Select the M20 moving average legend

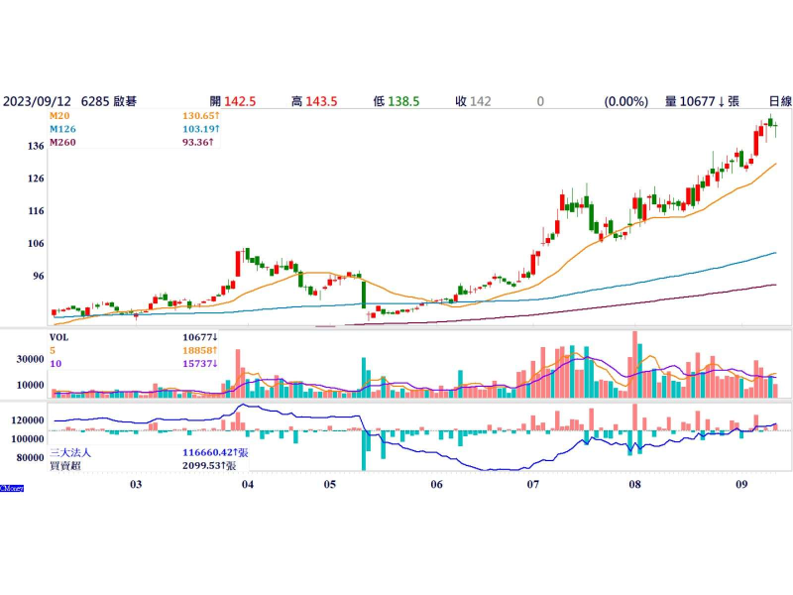pyautogui.click(x=59, y=116)
